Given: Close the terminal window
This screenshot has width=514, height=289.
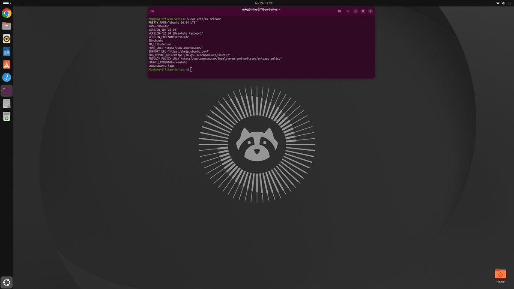Looking at the screenshot, I should 371,11.
